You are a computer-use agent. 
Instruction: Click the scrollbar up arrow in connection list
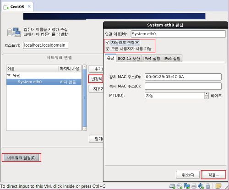pos(85,67)
